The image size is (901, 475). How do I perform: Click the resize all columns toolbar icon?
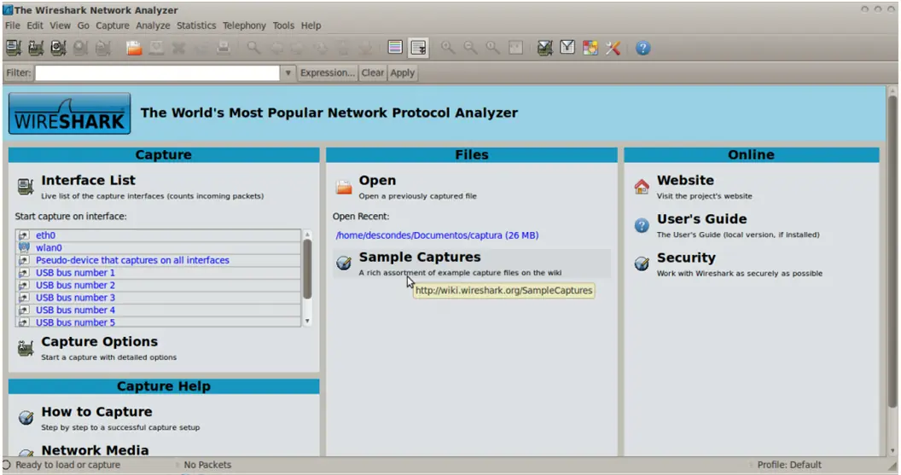click(515, 49)
